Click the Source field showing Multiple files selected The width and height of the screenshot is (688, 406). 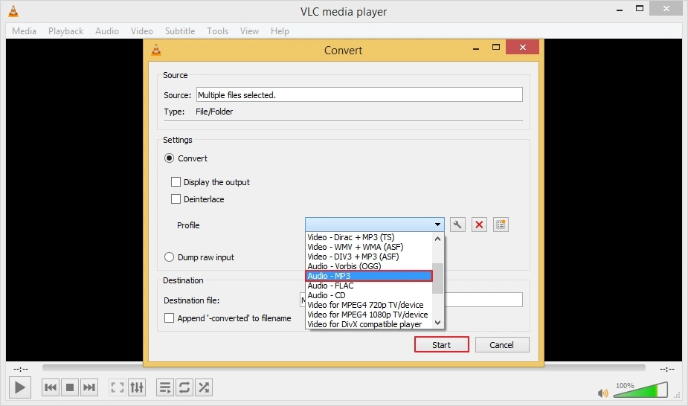tap(359, 94)
